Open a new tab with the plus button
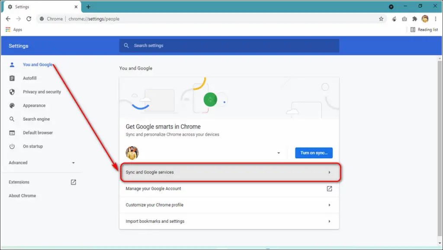This screenshot has width=443, height=250. click(x=88, y=7)
